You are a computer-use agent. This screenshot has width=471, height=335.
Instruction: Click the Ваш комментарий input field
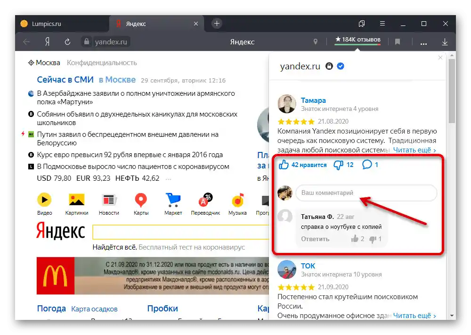(x=366, y=193)
